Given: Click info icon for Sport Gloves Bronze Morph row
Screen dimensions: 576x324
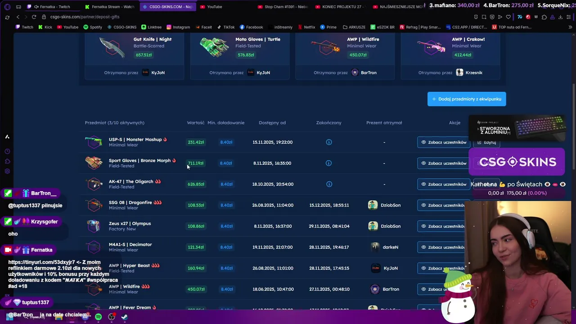Looking at the screenshot, I should pyautogui.click(x=329, y=163).
